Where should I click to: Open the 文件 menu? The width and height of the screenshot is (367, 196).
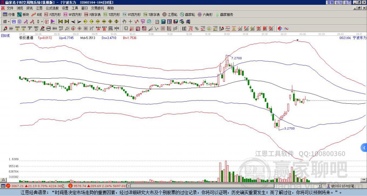point(10,8)
